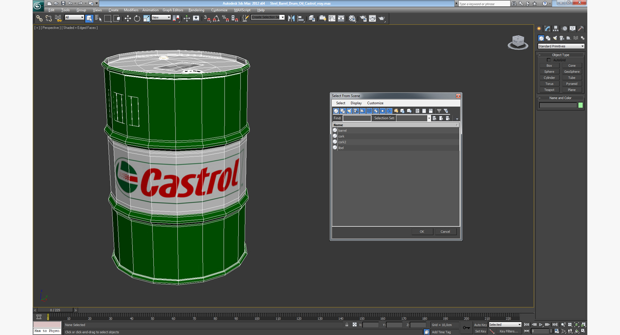Select the Select and Link tool
Image resolution: width=620 pixels, height=335 pixels.
(39, 18)
